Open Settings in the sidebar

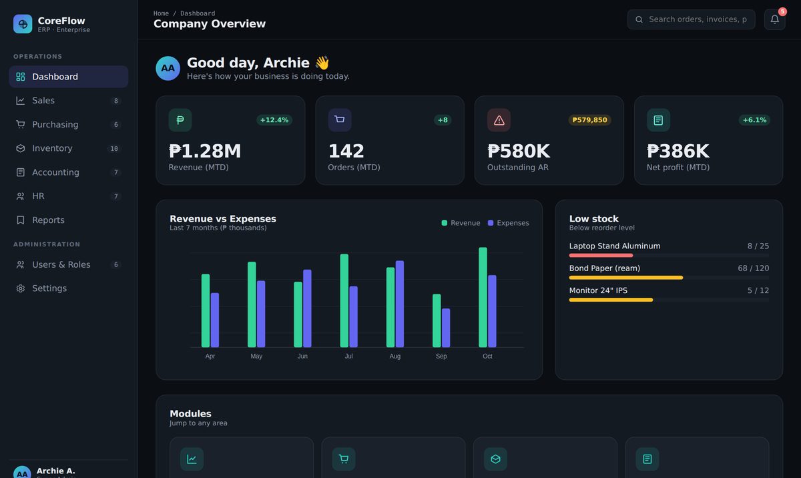[x=69, y=288]
